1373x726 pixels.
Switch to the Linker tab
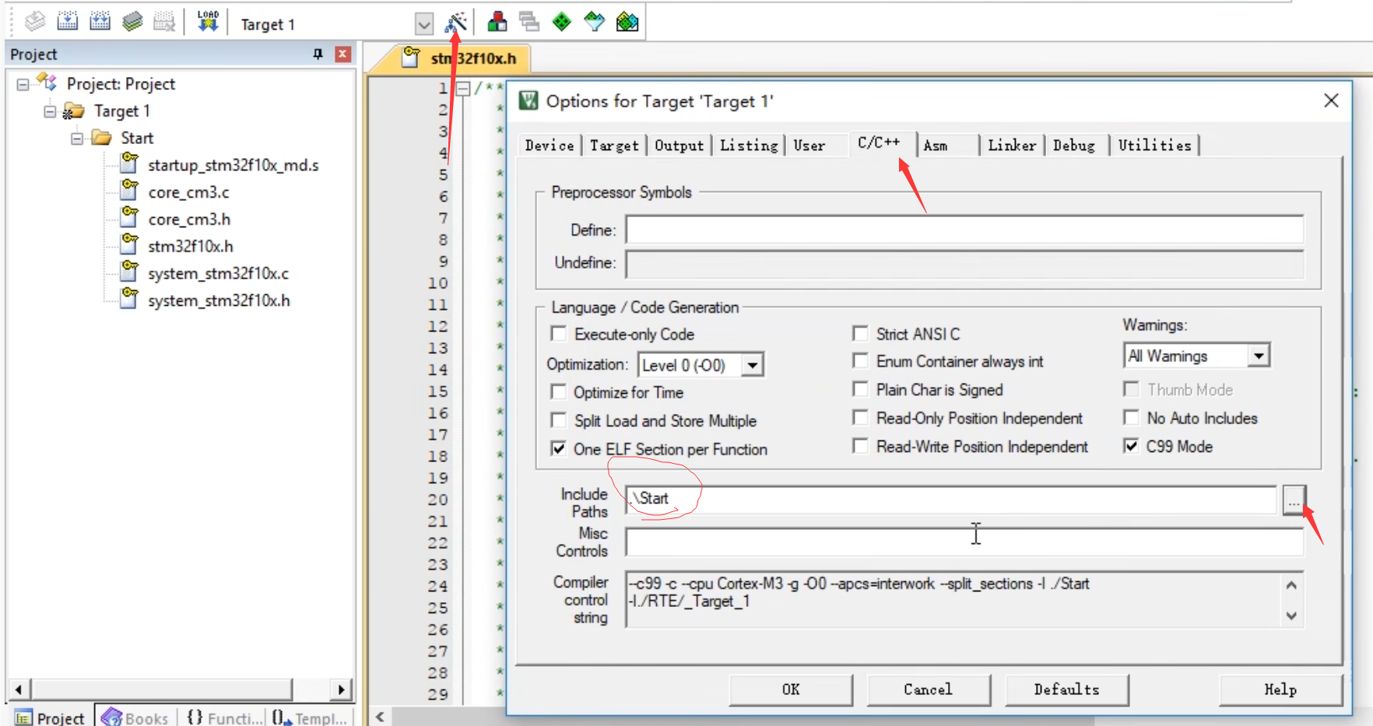(x=1011, y=146)
